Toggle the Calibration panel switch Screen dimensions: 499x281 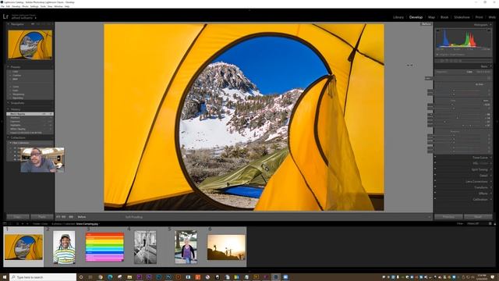435,199
